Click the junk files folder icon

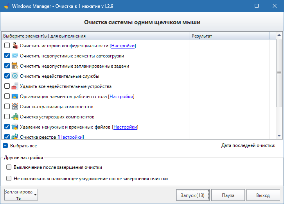15,127
